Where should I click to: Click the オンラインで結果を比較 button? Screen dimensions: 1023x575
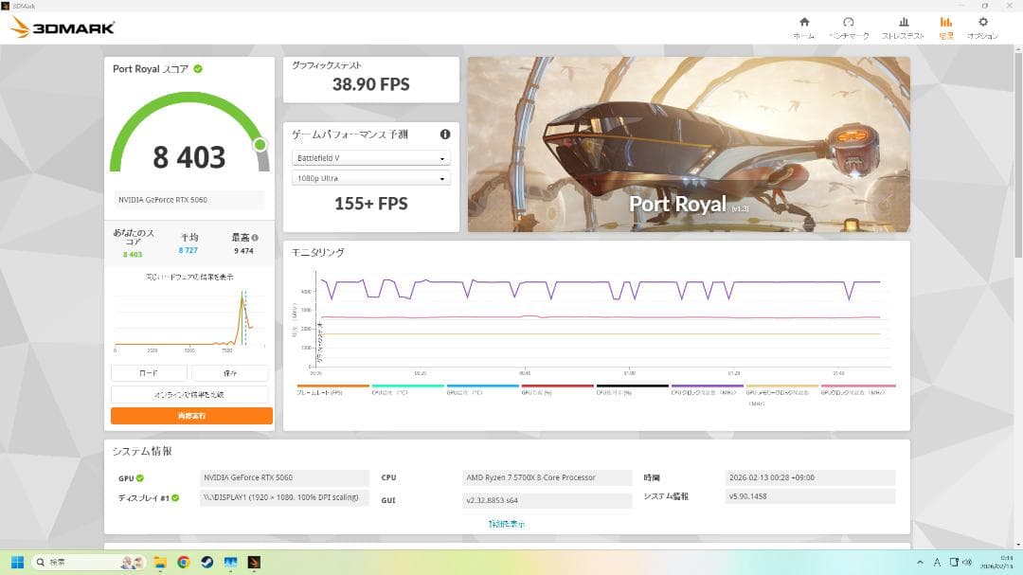pos(192,393)
